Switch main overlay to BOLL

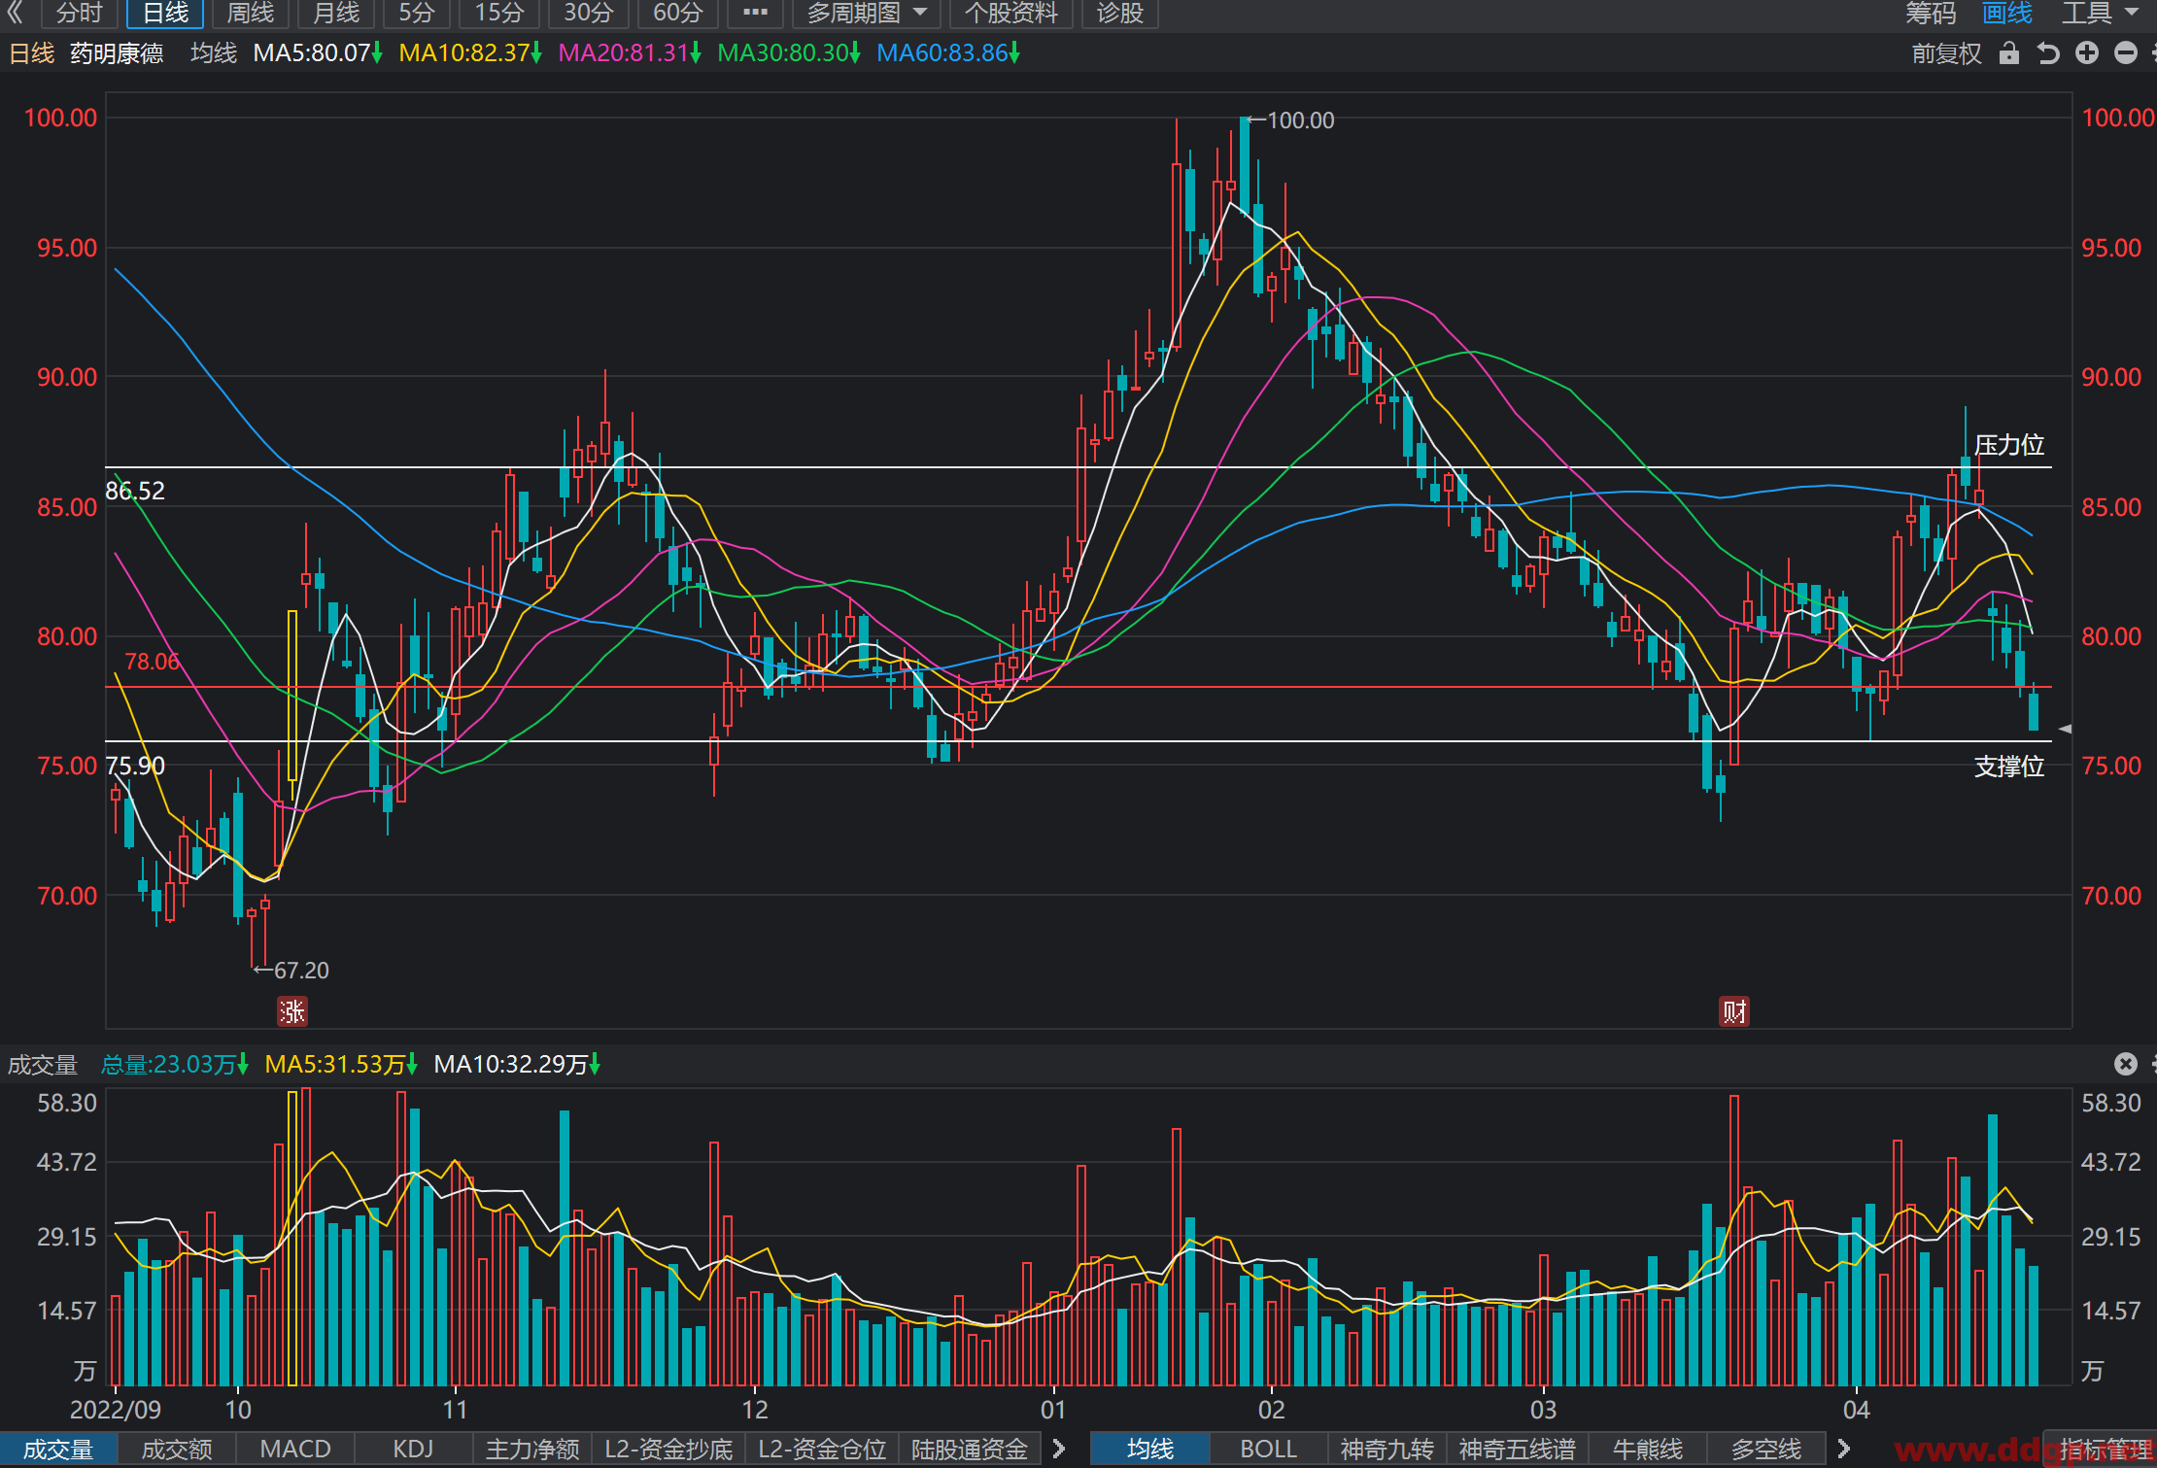(x=1269, y=1450)
